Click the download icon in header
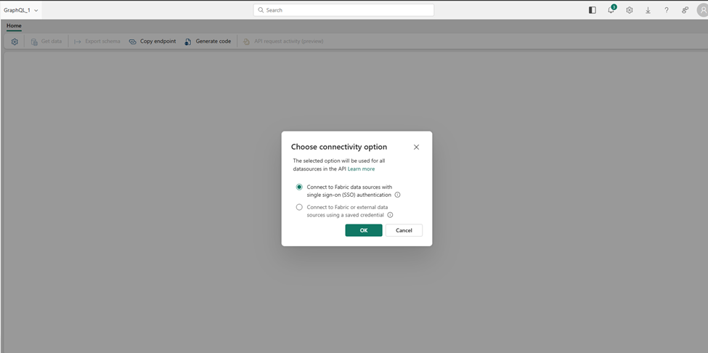The height and width of the screenshot is (353, 708). [648, 10]
